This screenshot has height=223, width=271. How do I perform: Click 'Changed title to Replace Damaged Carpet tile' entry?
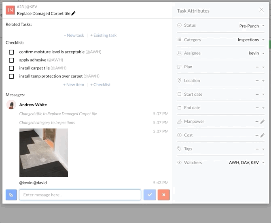point(58,114)
